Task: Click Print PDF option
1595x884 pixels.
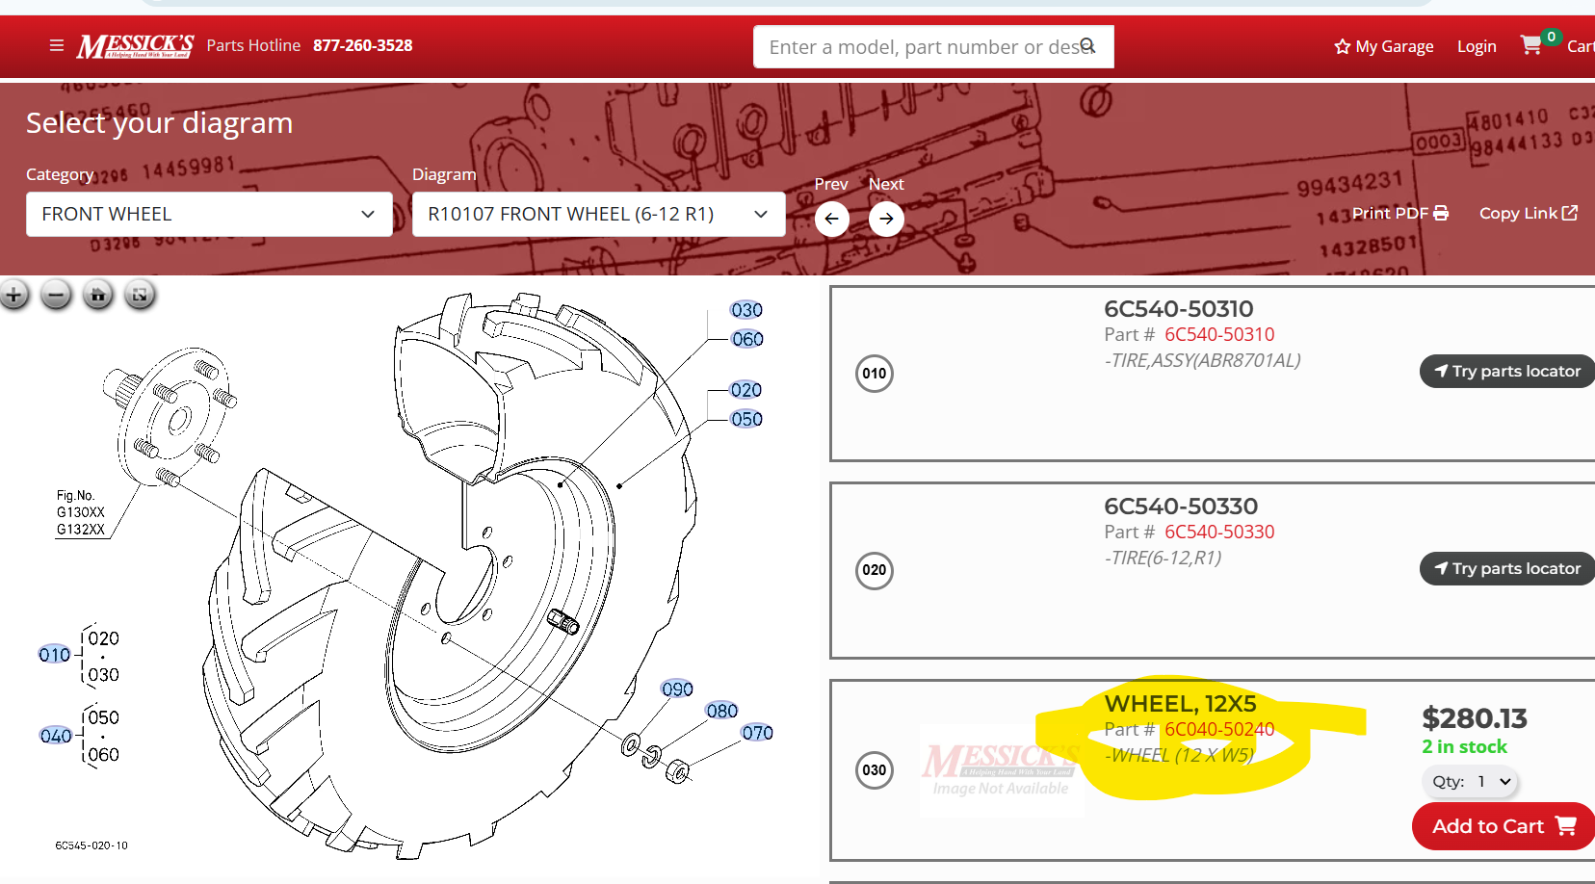Action: coord(1399,213)
